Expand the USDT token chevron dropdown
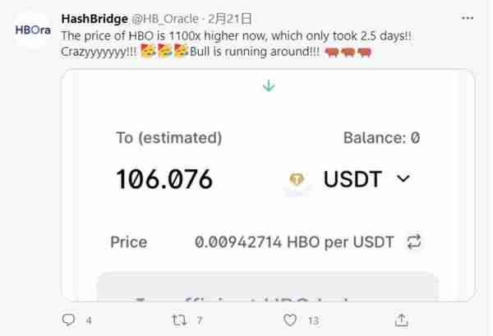This screenshot has height=336, width=493. click(x=403, y=178)
